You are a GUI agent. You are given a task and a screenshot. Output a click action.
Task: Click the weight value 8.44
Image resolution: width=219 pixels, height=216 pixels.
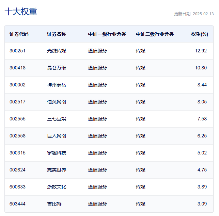click(202, 85)
